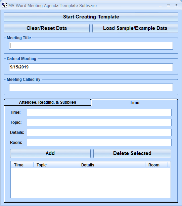Load Sample/Example Data
The height and width of the screenshot is (206, 182).
coord(135,28)
